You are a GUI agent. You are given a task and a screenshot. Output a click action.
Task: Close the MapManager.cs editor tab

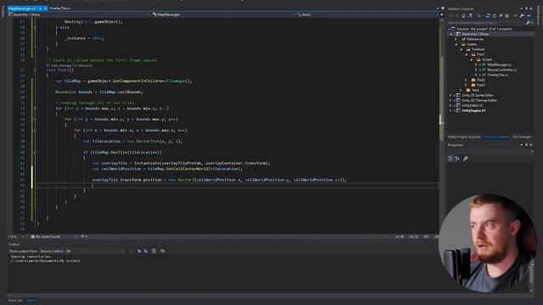point(45,8)
